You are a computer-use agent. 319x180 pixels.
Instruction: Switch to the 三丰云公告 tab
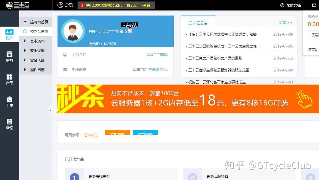[198, 23]
